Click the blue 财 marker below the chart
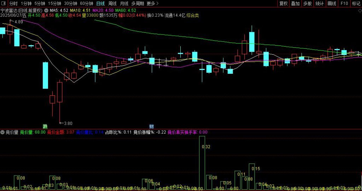Screen dimensions: 362x191 151,126
